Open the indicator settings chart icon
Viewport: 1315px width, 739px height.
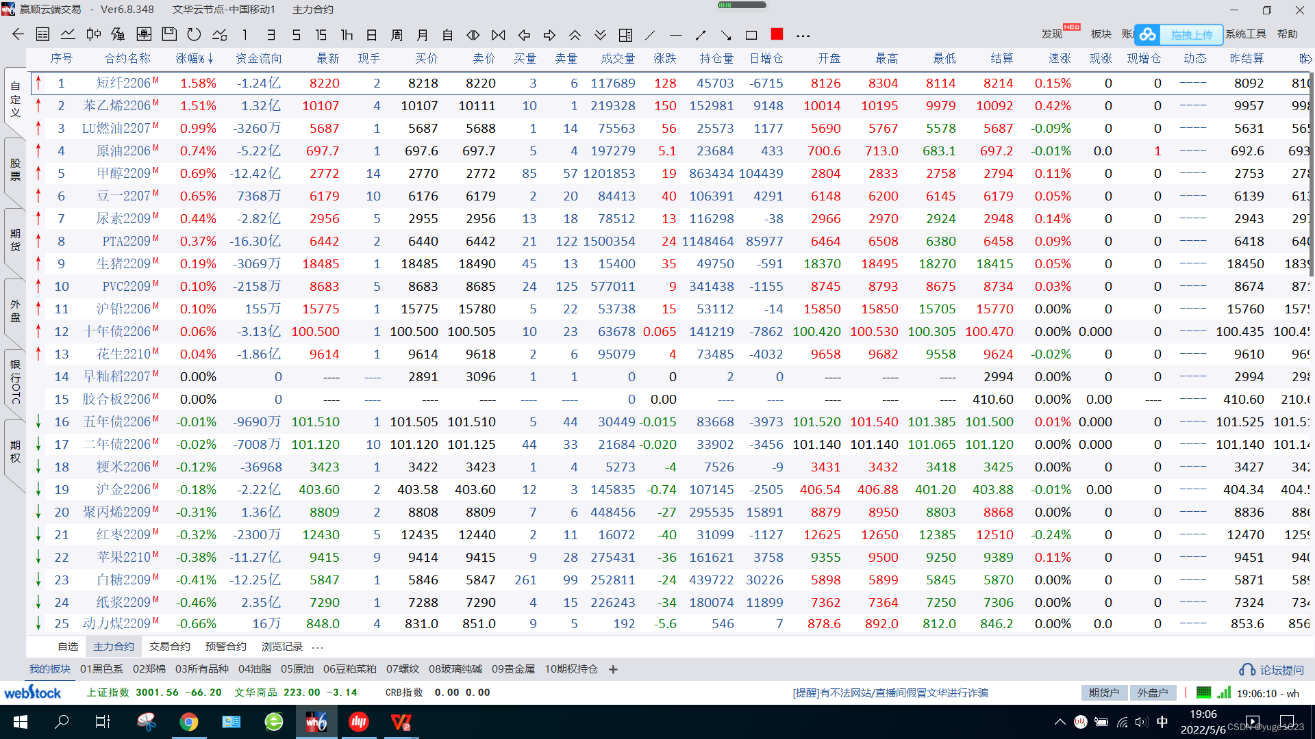pos(220,34)
